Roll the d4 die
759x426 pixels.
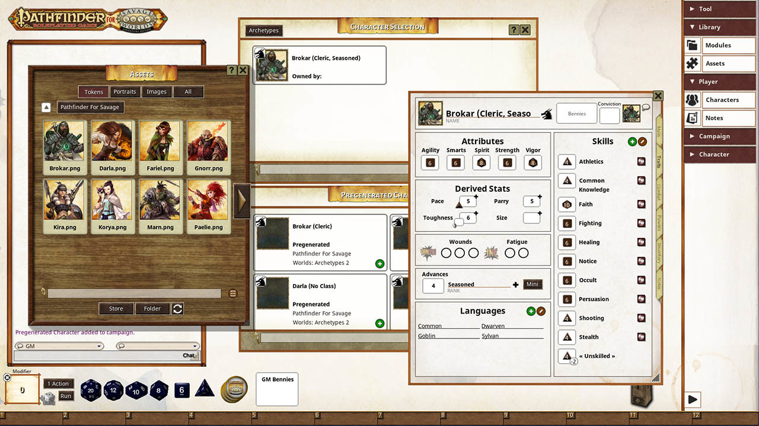click(205, 390)
